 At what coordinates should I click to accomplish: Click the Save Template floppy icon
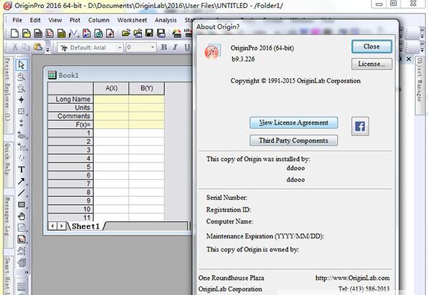161,33
